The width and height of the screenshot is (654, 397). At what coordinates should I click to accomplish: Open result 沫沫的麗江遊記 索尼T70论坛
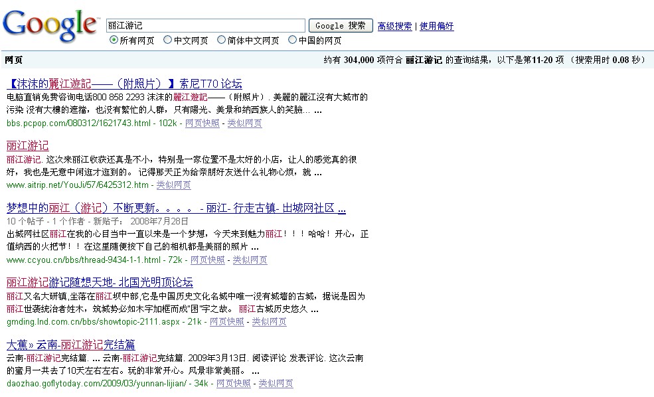coord(124,84)
